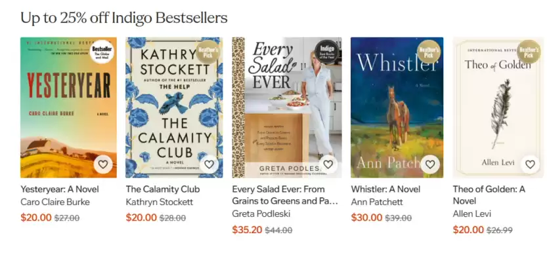
Task: Save Whistler to wishlist via heart icon
Action: (429, 164)
